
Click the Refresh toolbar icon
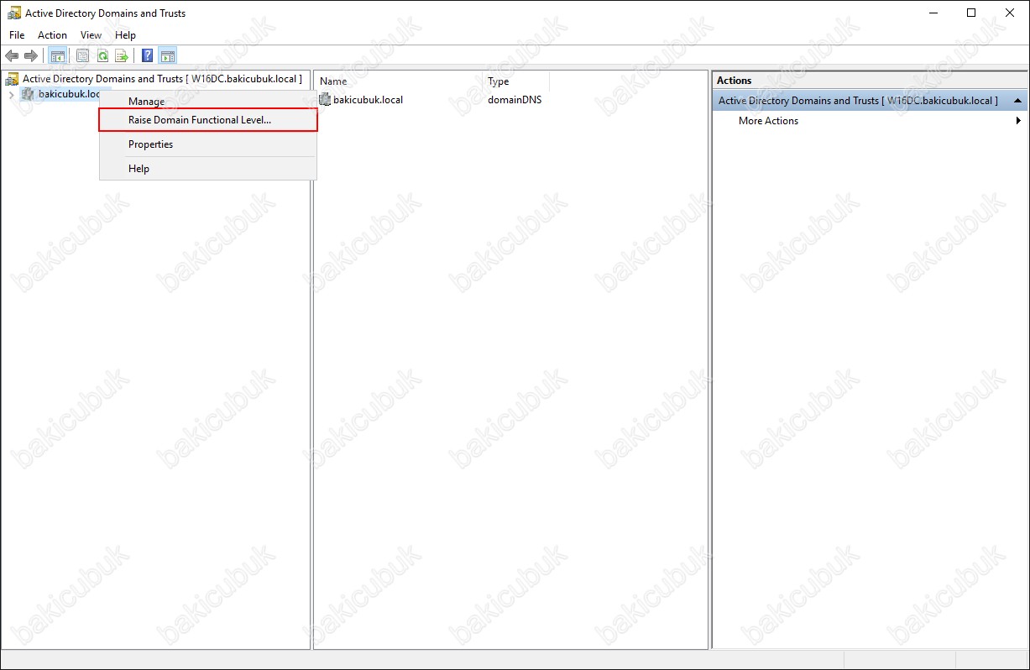(x=102, y=55)
